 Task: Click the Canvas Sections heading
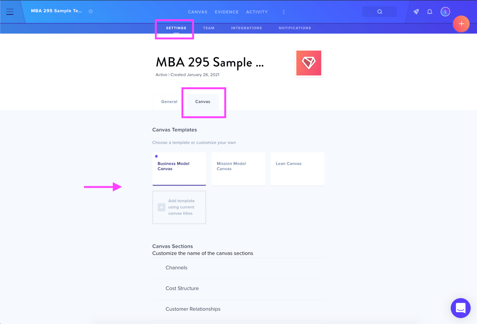point(172,246)
